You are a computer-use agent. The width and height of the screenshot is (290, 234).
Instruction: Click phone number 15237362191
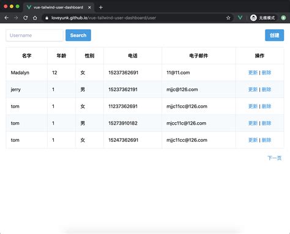pyautogui.click(x=123, y=90)
